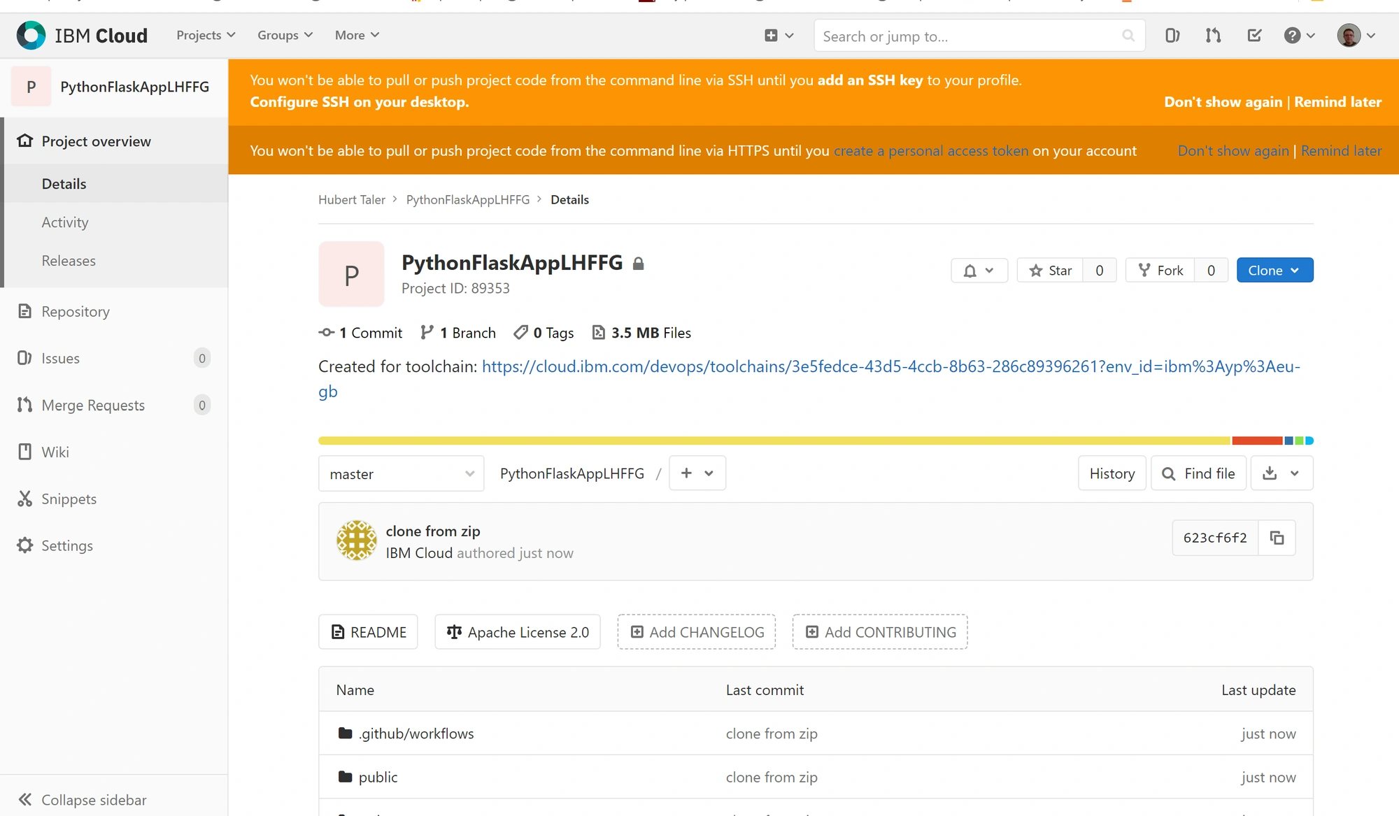Open the clone from zip commit title
The image size is (1399, 816).
(x=433, y=531)
